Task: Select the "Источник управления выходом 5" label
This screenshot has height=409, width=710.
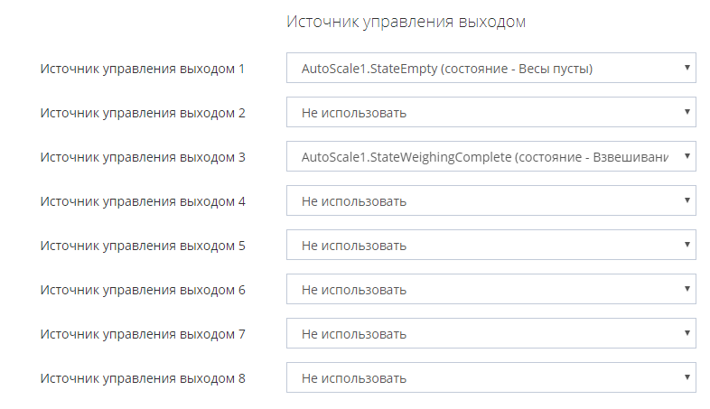Action: click(143, 245)
